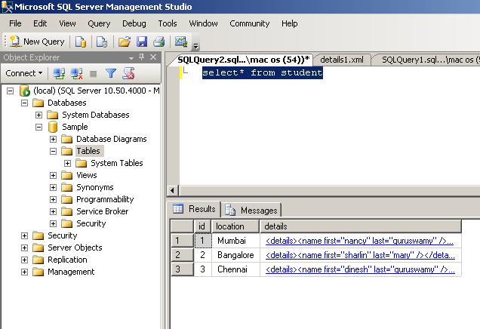Screen dimensions: 480x329
Task: Click the Connect Object Explorer icon
Action: point(59,73)
